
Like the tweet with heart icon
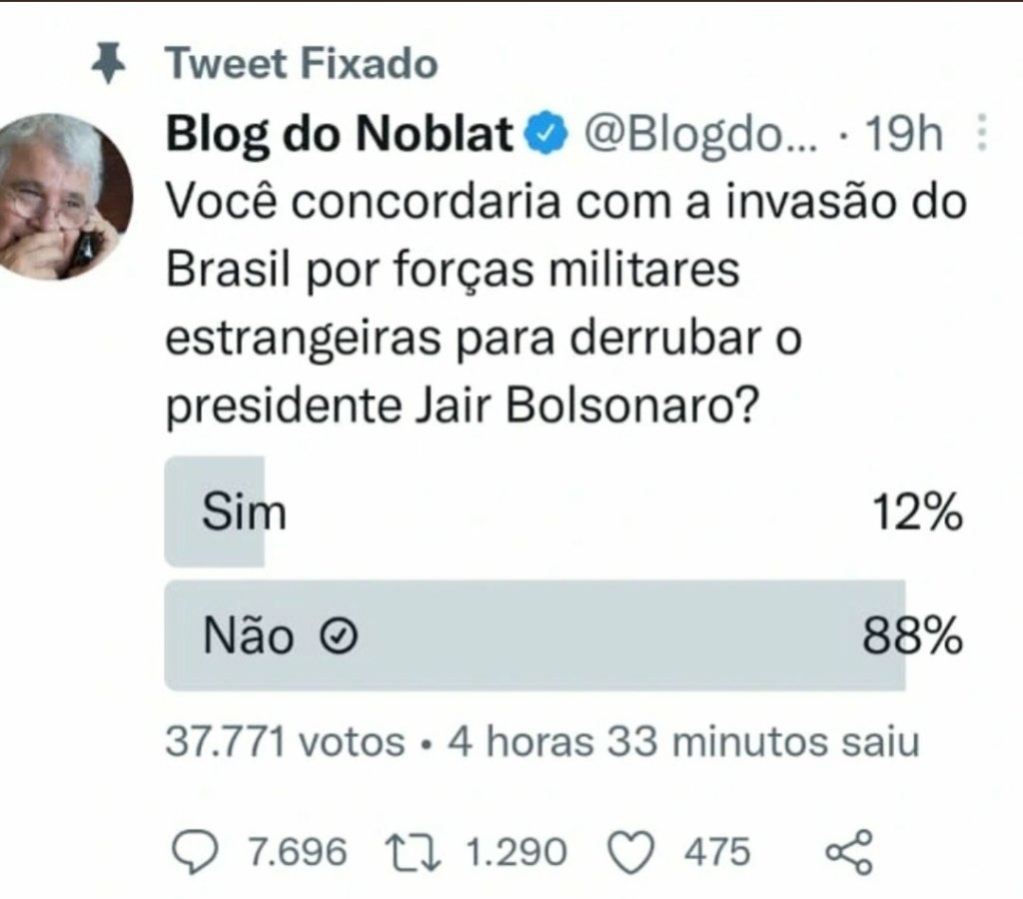click(630, 852)
